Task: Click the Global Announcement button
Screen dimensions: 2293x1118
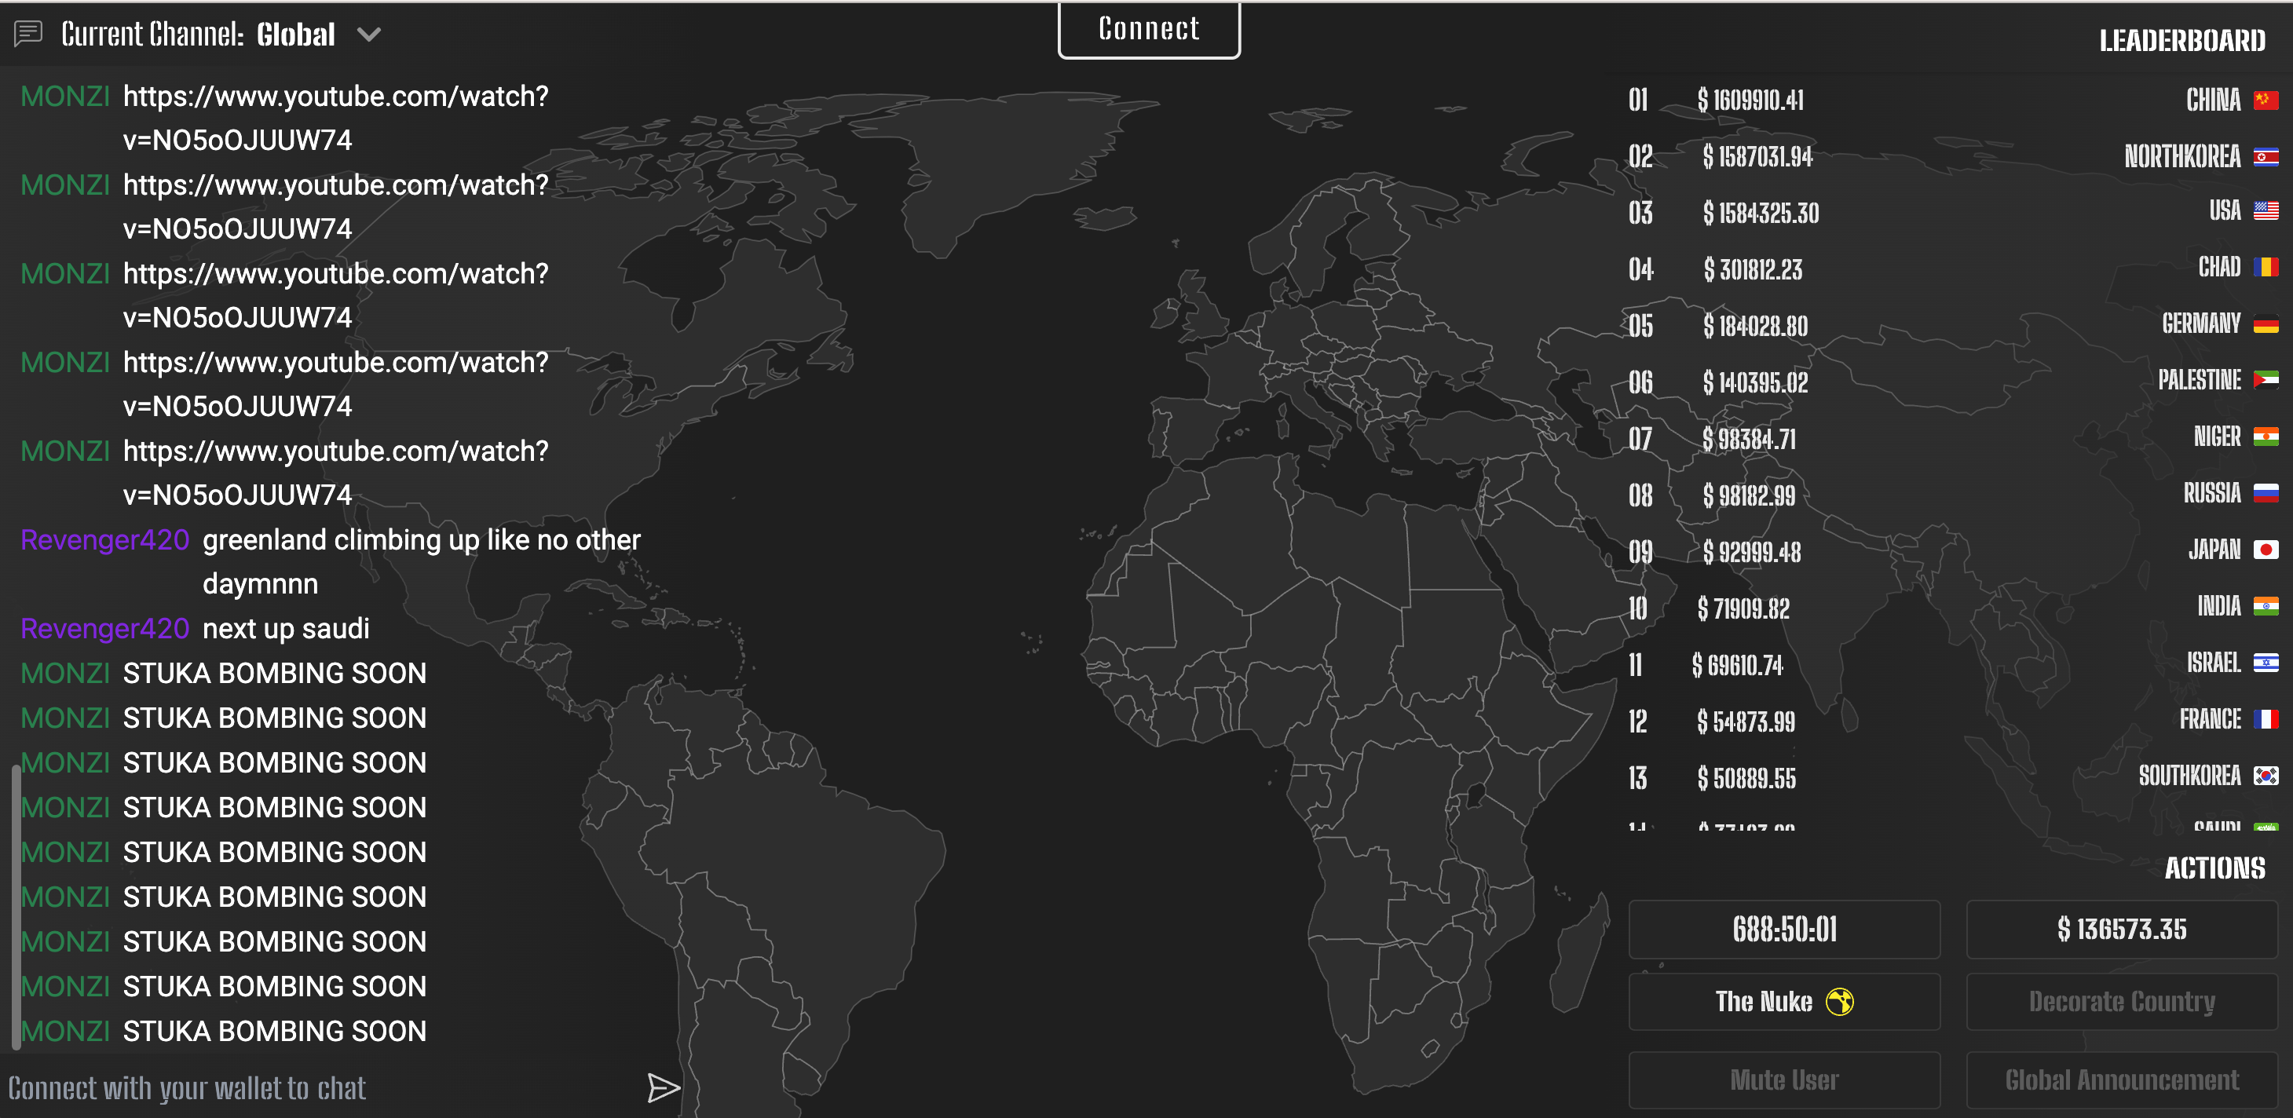Action: (2121, 1080)
